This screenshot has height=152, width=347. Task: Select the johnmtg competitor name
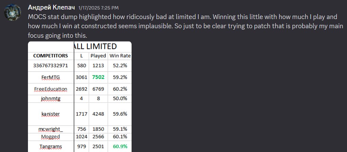pyautogui.click(x=50, y=99)
